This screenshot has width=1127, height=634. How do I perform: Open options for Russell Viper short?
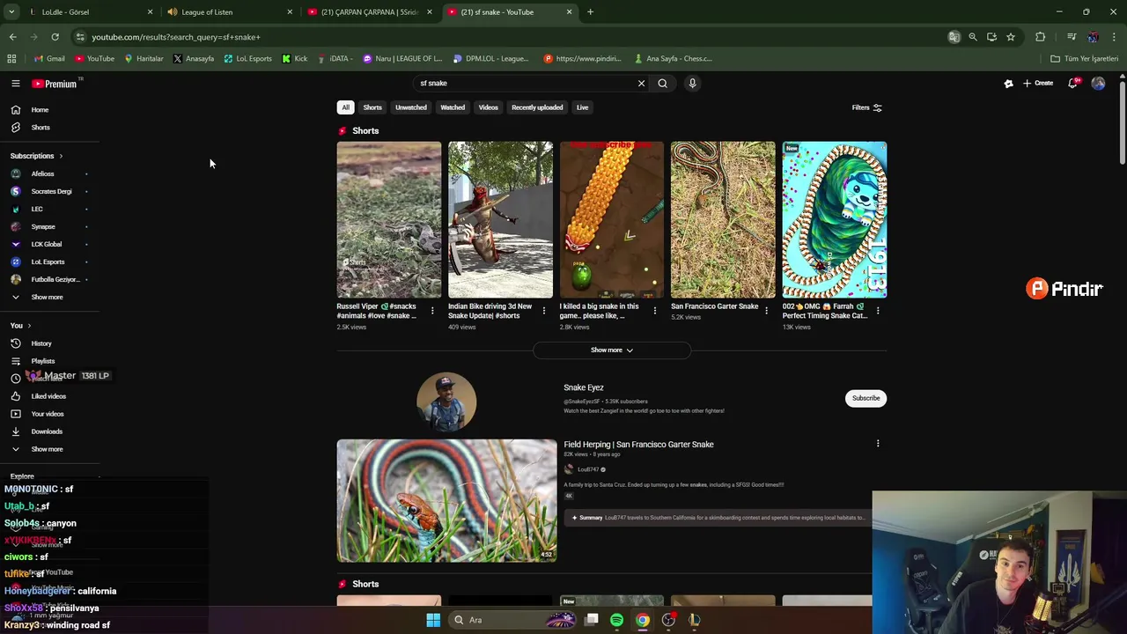pyautogui.click(x=432, y=310)
